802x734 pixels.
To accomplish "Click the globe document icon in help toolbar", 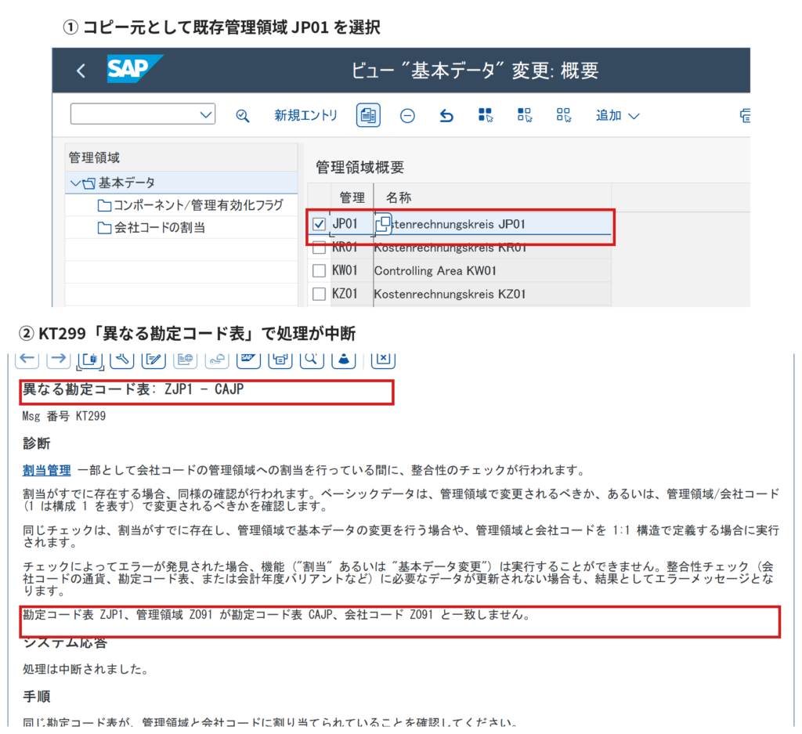I will click(x=185, y=359).
